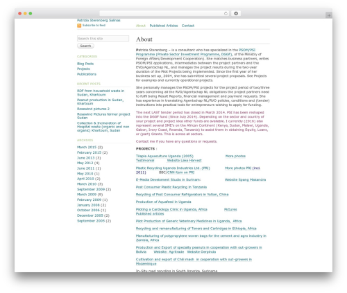Open February 2009 archive

(x=89, y=199)
